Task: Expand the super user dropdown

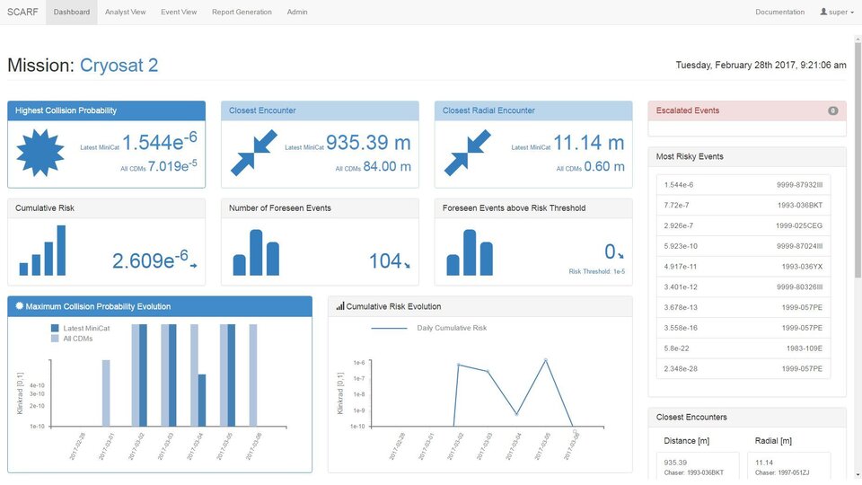Action: [x=837, y=12]
